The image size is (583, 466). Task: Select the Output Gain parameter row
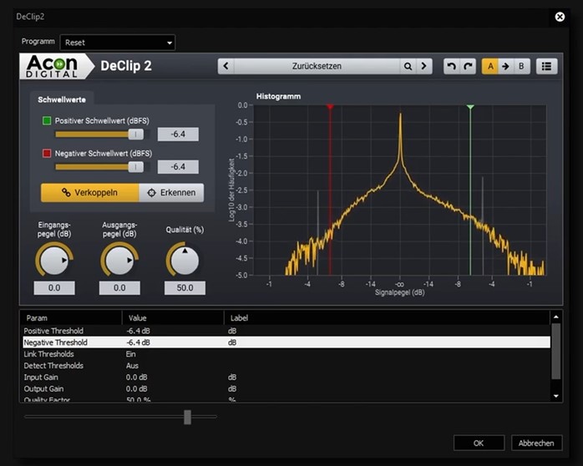tap(286, 388)
